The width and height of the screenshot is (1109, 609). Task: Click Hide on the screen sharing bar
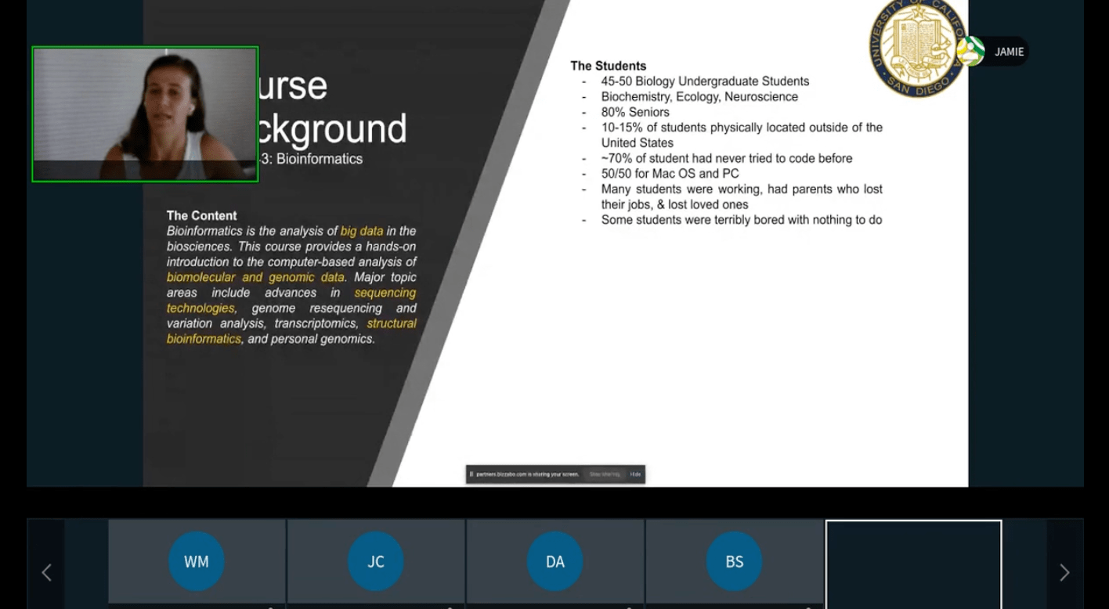pos(635,474)
